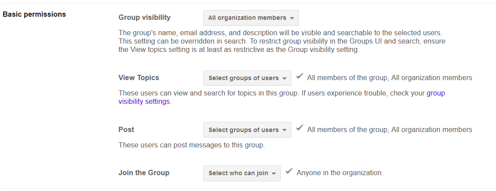Click the 'Anyone in the organization' text
Screen dimensions: 496x191
tap(339, 173)
